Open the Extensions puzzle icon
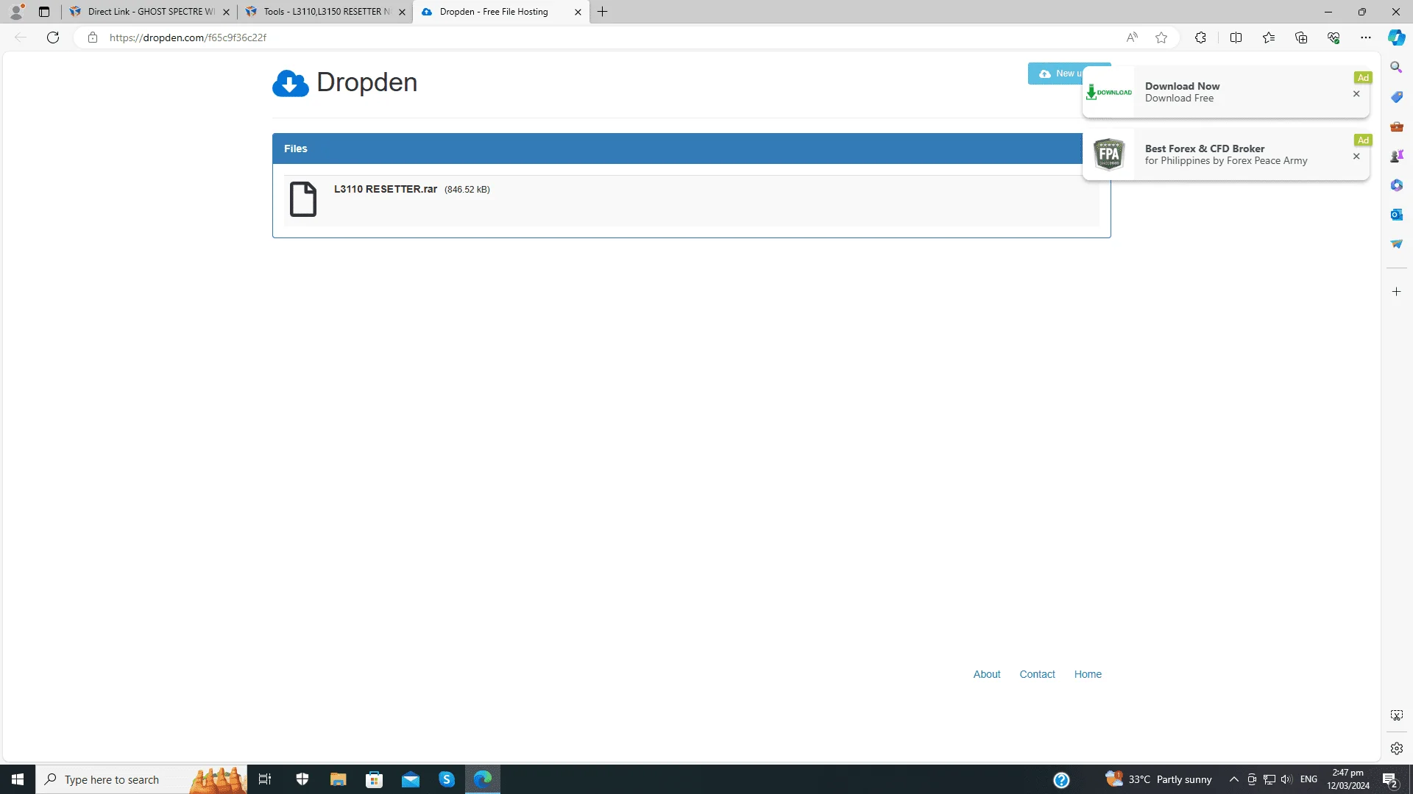 (x=1200, y=37)
